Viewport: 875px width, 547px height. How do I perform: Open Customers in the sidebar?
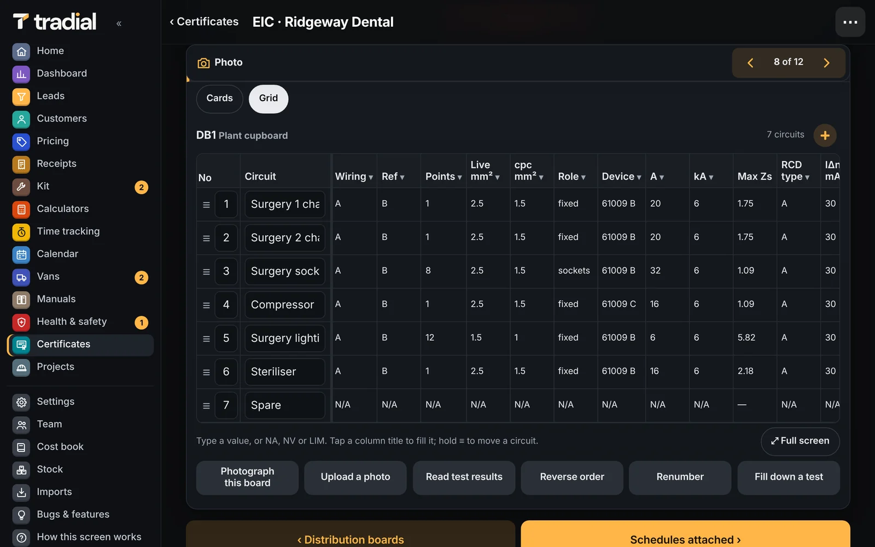click(x=80, y=119)
